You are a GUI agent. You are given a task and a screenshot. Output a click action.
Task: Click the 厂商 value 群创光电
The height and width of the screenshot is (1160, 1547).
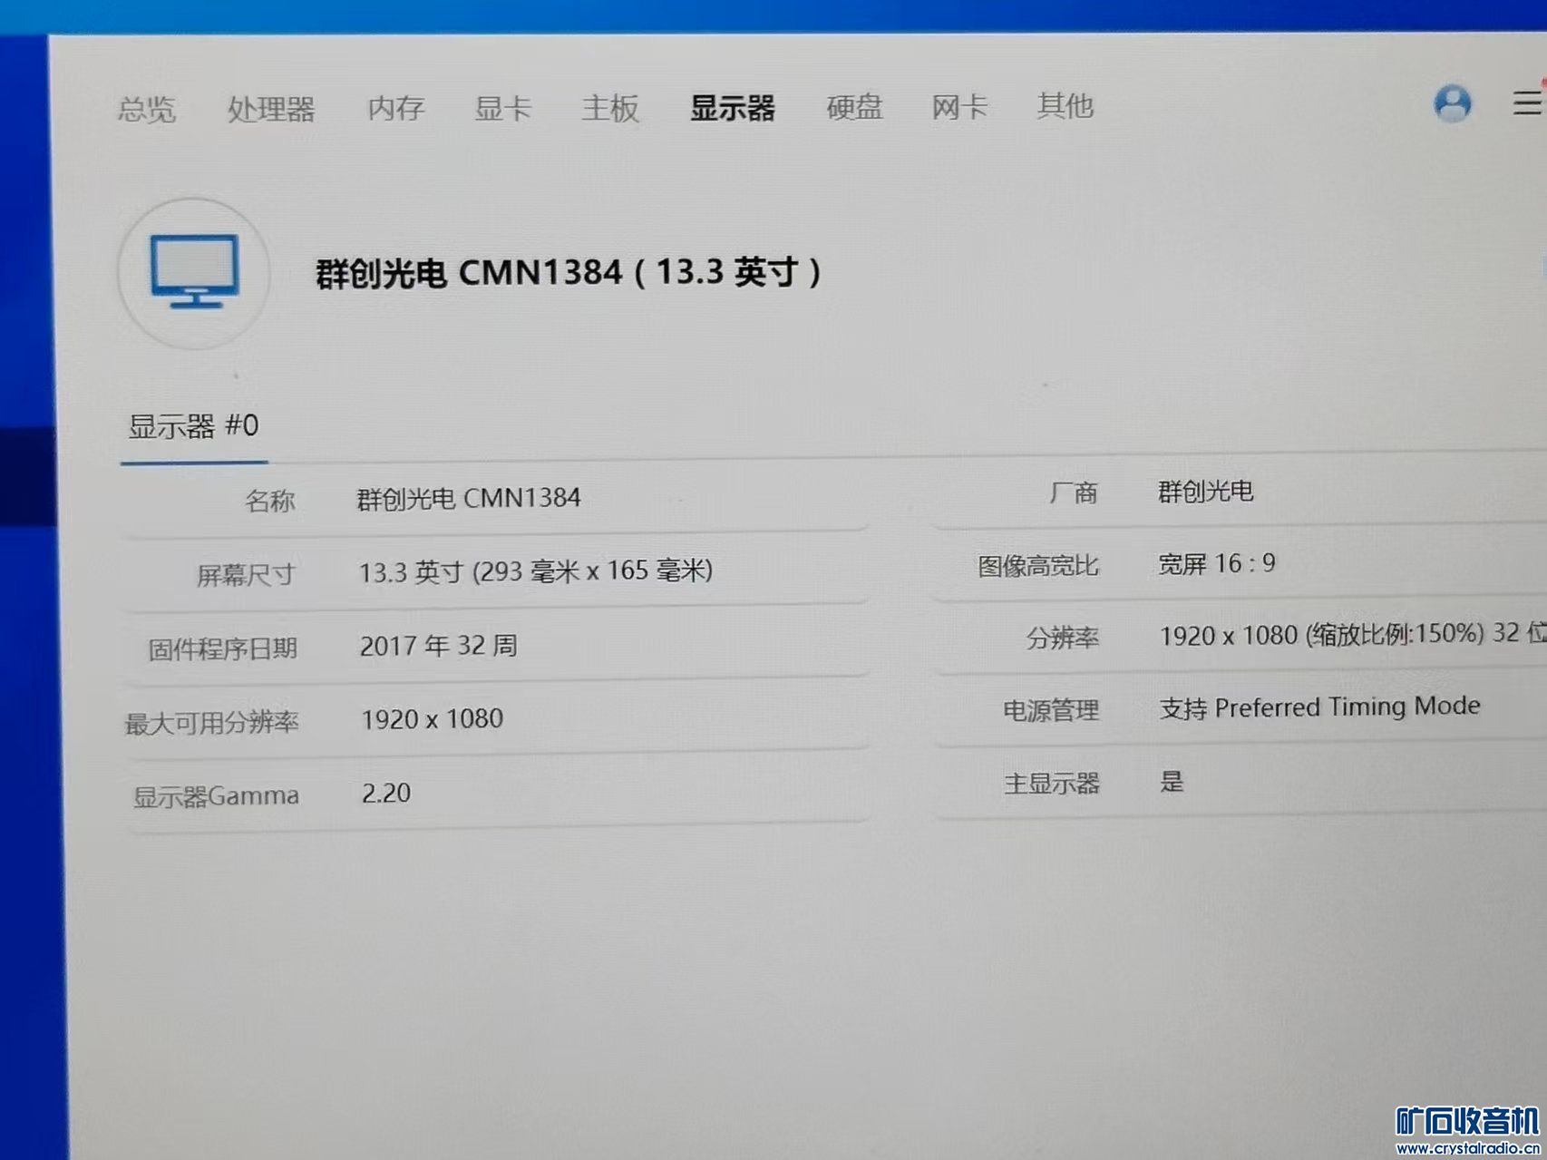pyautogui.click(x=1205, y=492)
